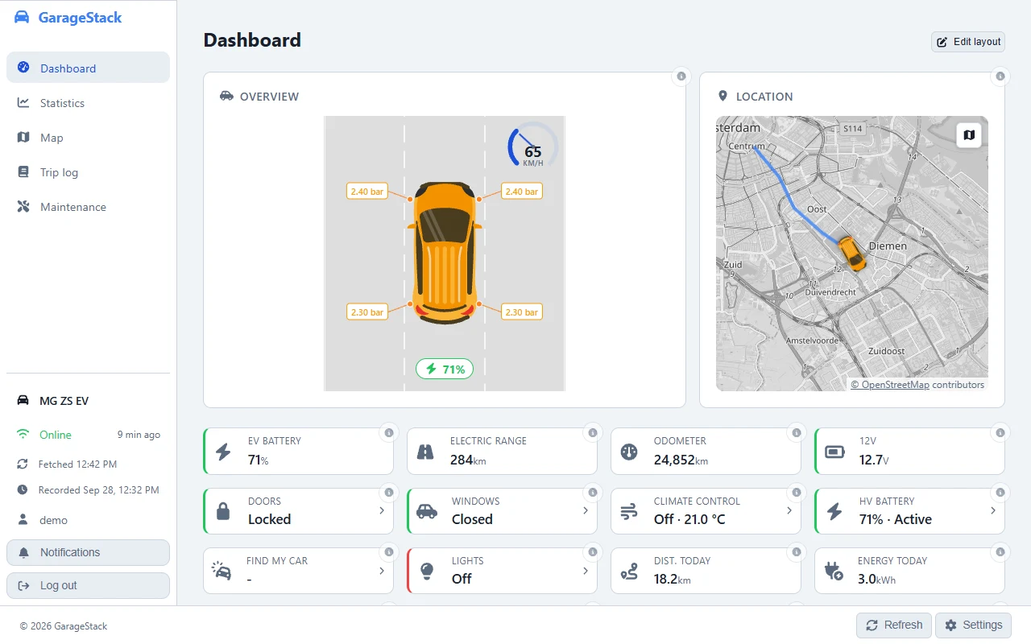
Task: Click the Edit layout button
Action: (968, 42)
